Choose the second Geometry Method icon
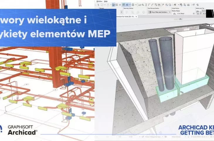The width and height of the screenshot is (214, 141). [x=133, y=12]
